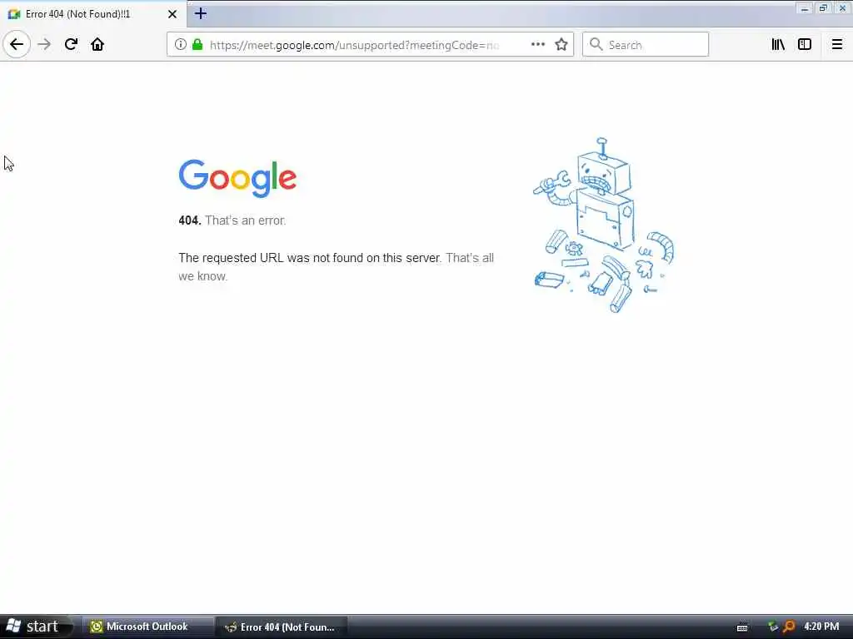Click the tab's Google Meet favicon

(13, 14)
